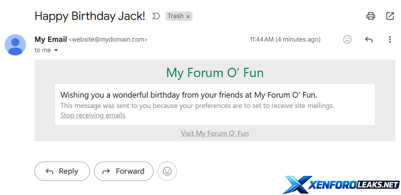Open the three-dot More options menu

point(390,39)
